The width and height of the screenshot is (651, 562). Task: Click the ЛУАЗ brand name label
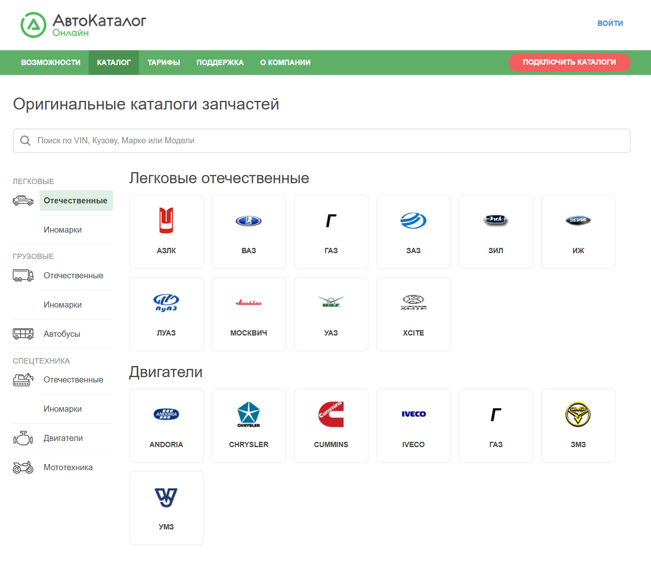[166, 333]
